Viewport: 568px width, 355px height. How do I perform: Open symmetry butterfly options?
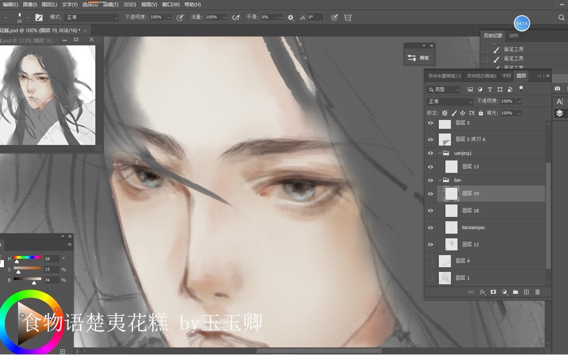point(348,17)
